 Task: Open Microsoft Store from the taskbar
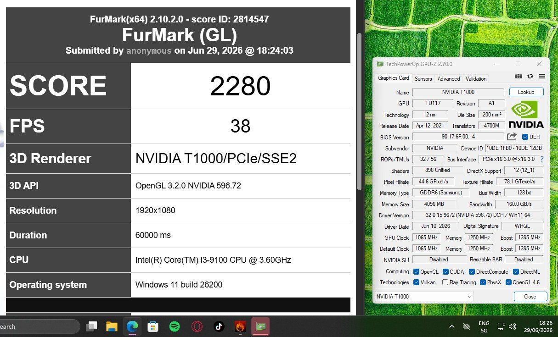(x=153, y=326)
